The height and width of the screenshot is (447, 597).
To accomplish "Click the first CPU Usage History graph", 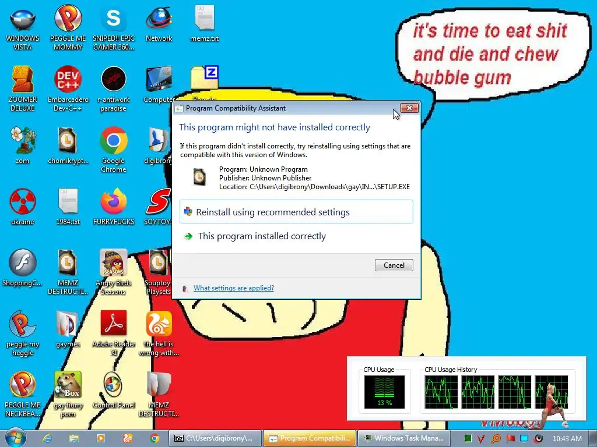I will click(441, 392).
